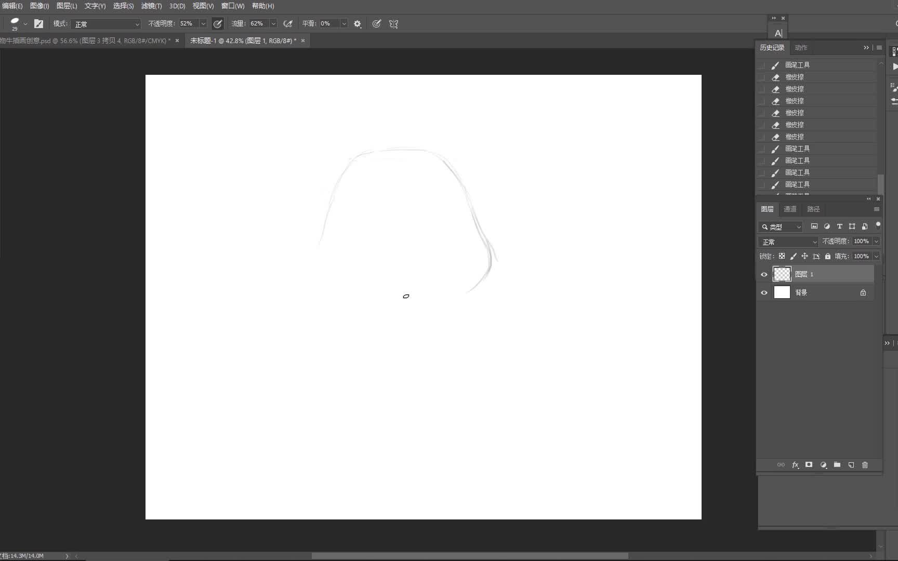
Task: Create a new layer
Action: click(851, 465)
